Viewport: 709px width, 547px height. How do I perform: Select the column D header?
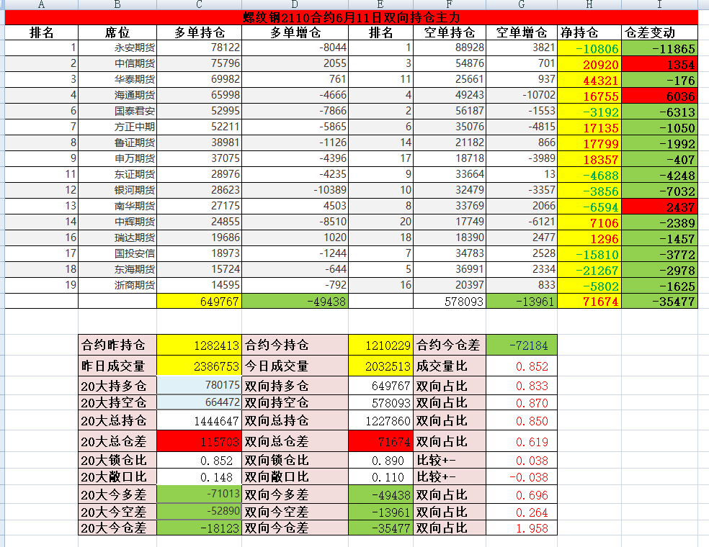(295, 4)
